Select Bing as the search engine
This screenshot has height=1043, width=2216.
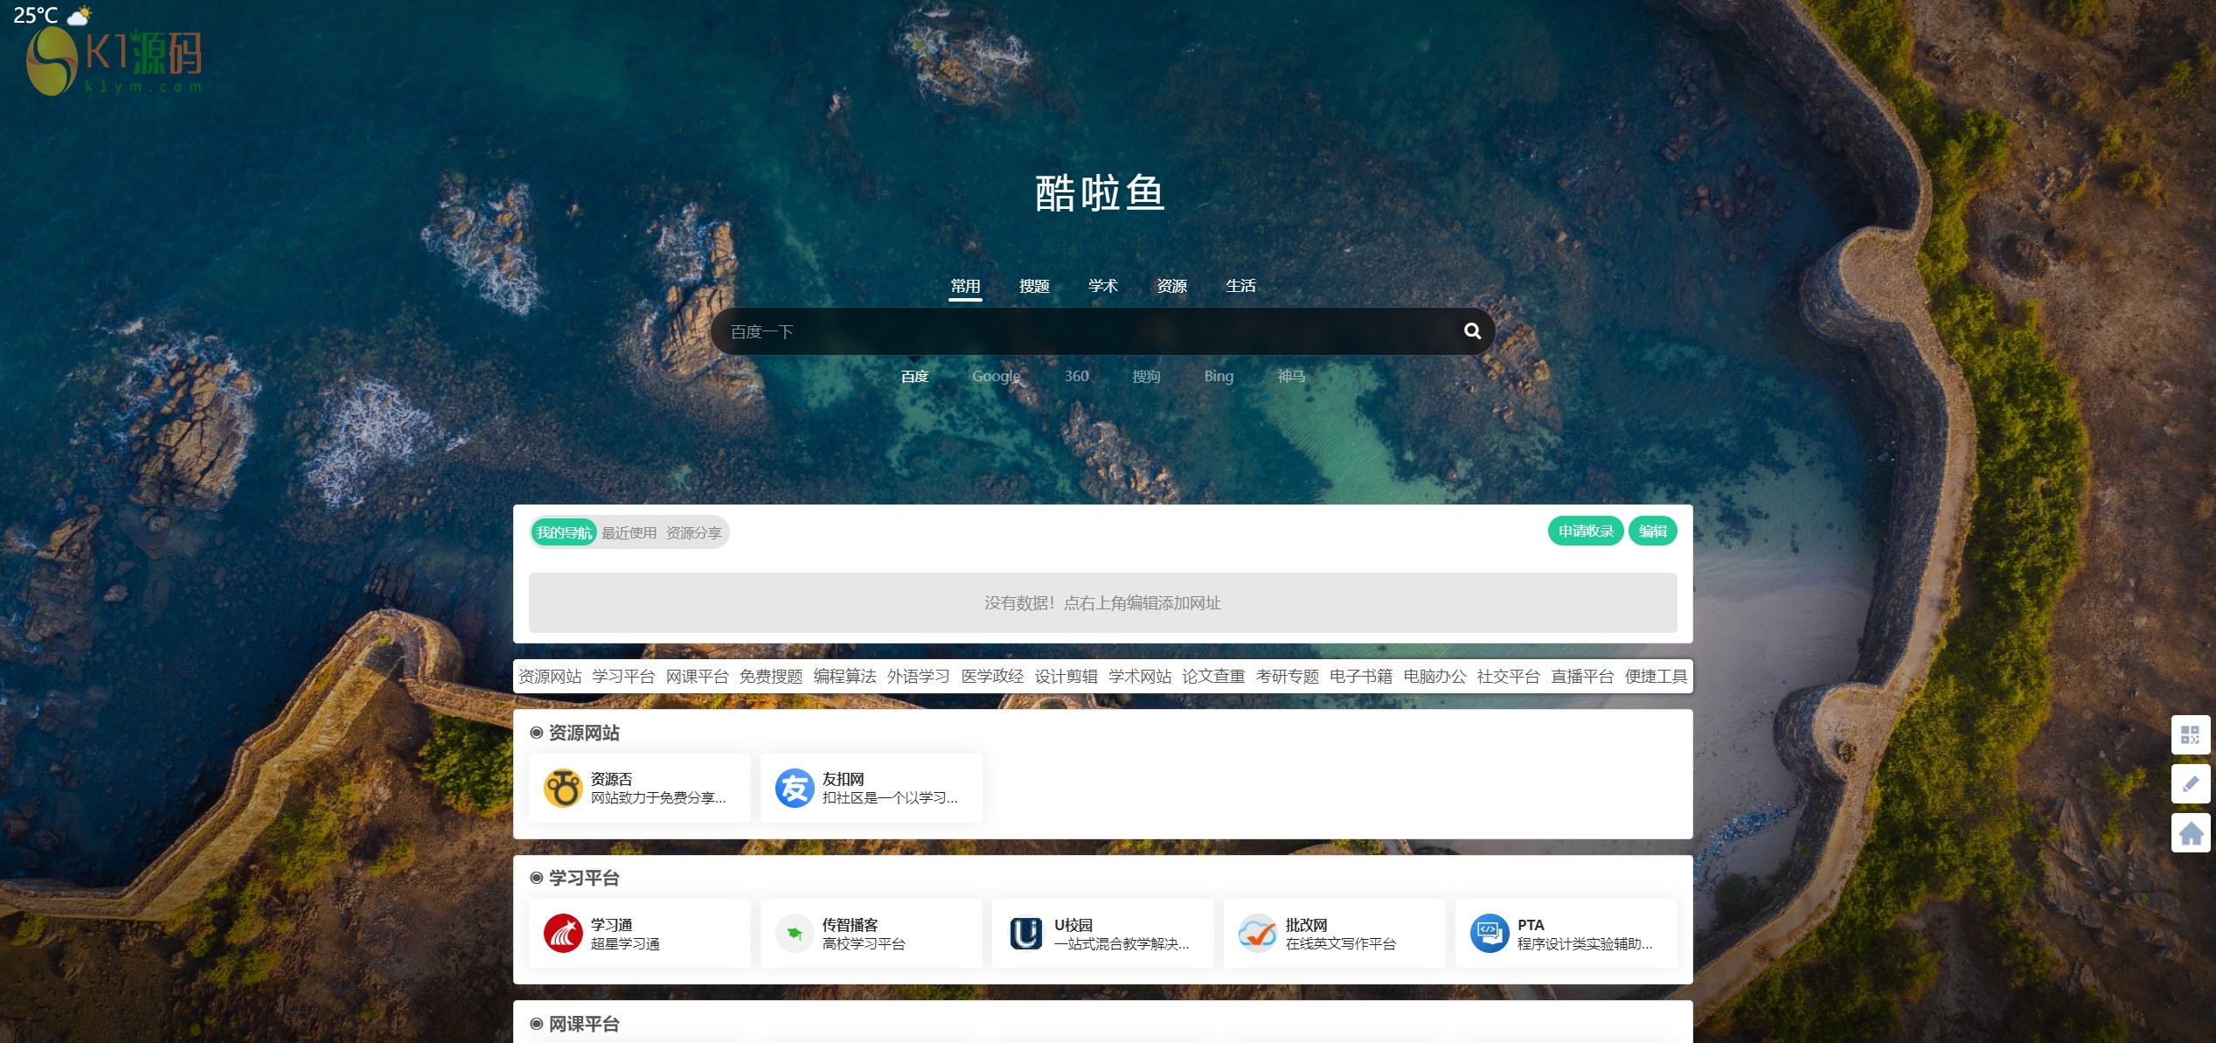point(1218,376)
